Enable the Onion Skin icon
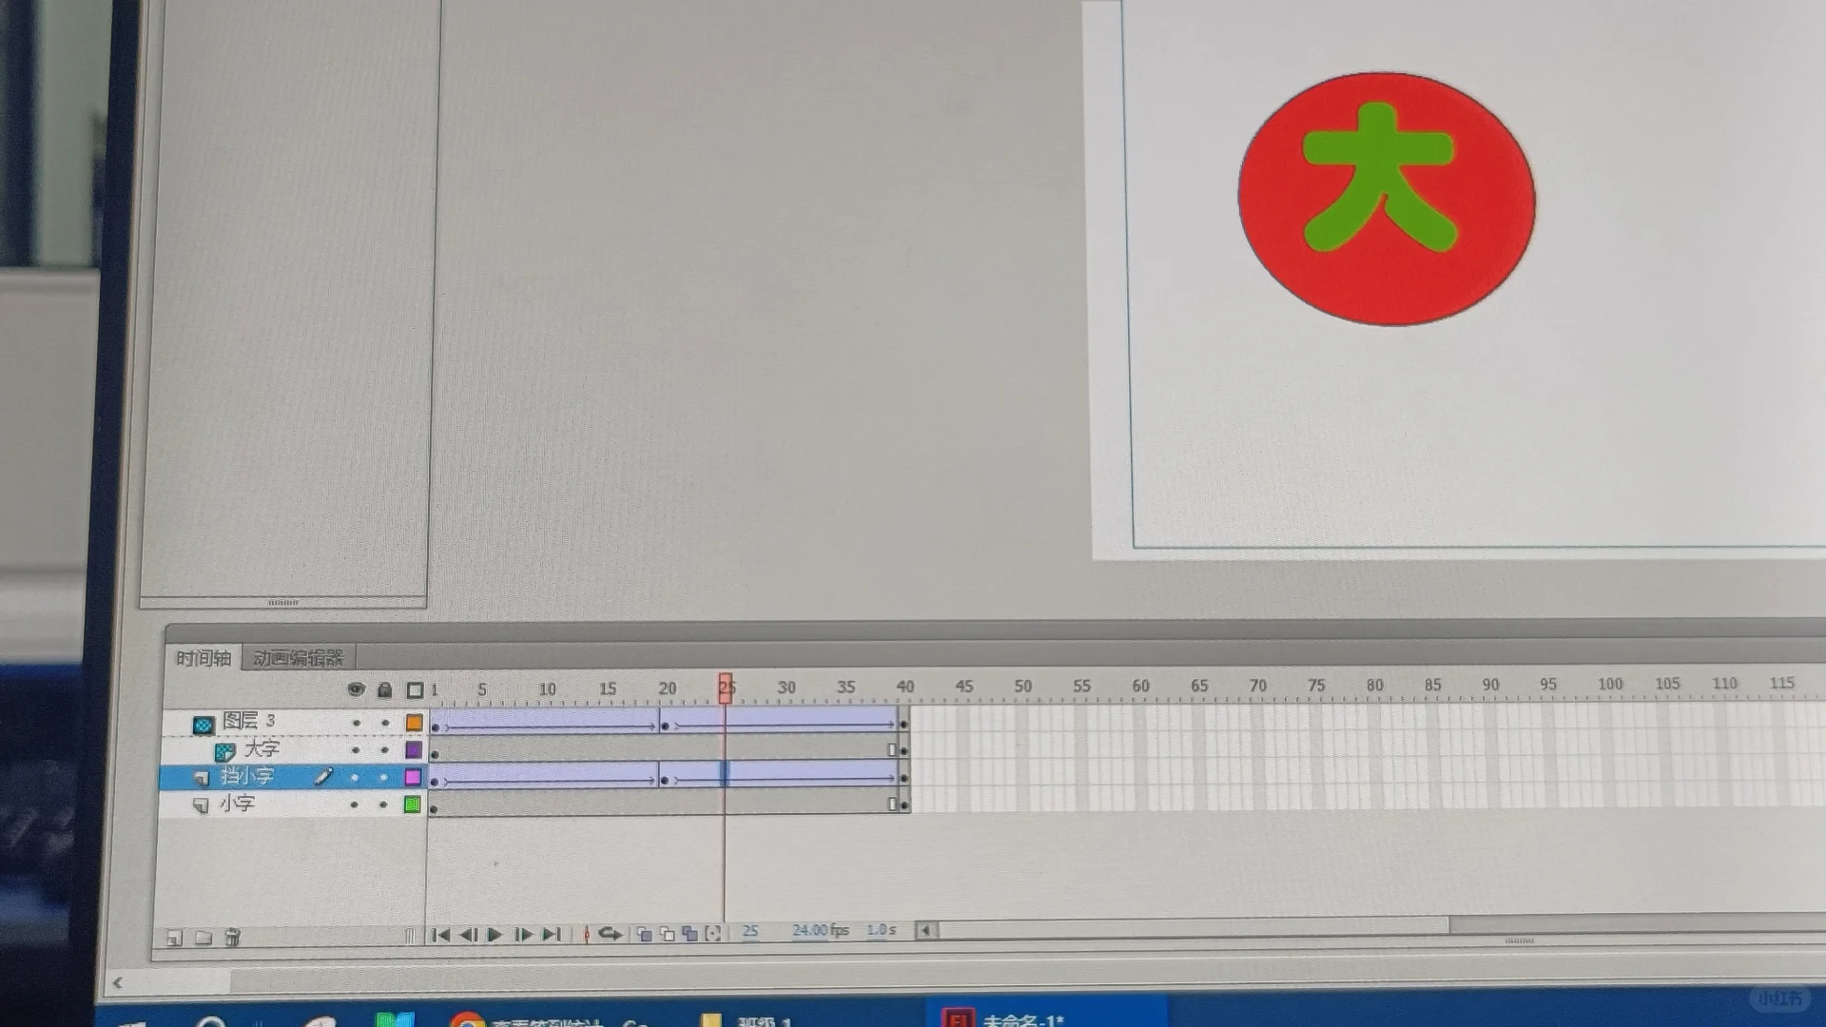This screenshot has height=1027, width=1826. click(644, 935)
